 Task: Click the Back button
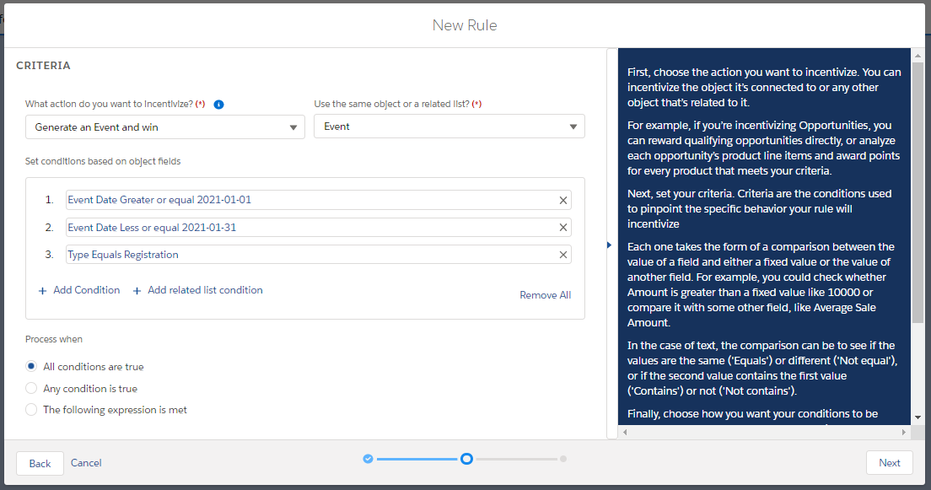[x=40, y=463]
